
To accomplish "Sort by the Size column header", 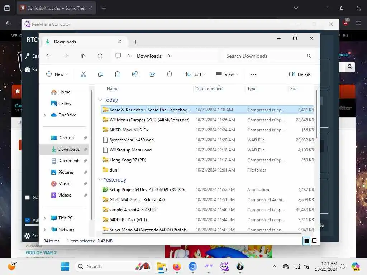I will 294,89.
